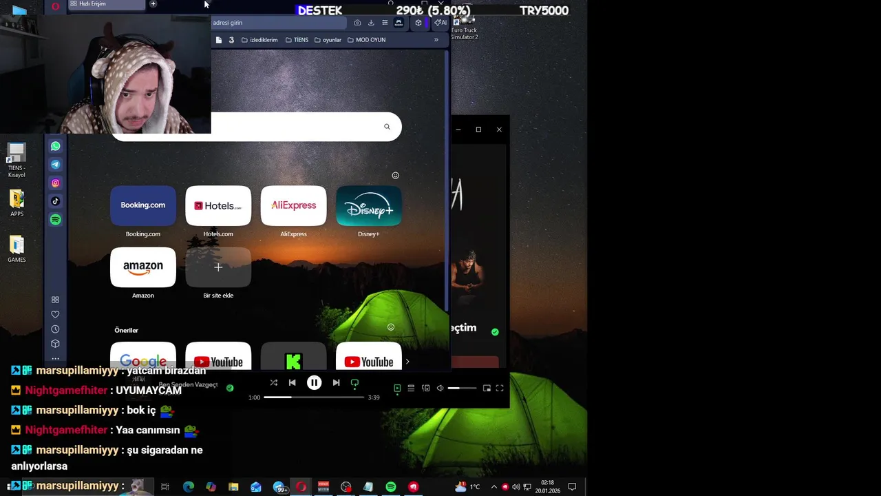This screenshot has height=496, width=881.
Task: Toggle Spotify shuffle
Action: coord(273,382)
